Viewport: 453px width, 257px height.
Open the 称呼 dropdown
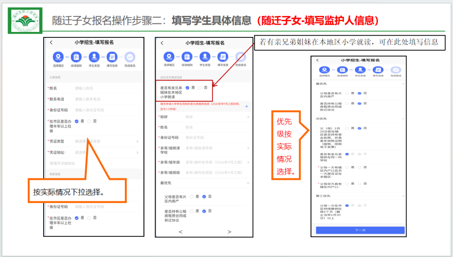[x=204, y=117]
